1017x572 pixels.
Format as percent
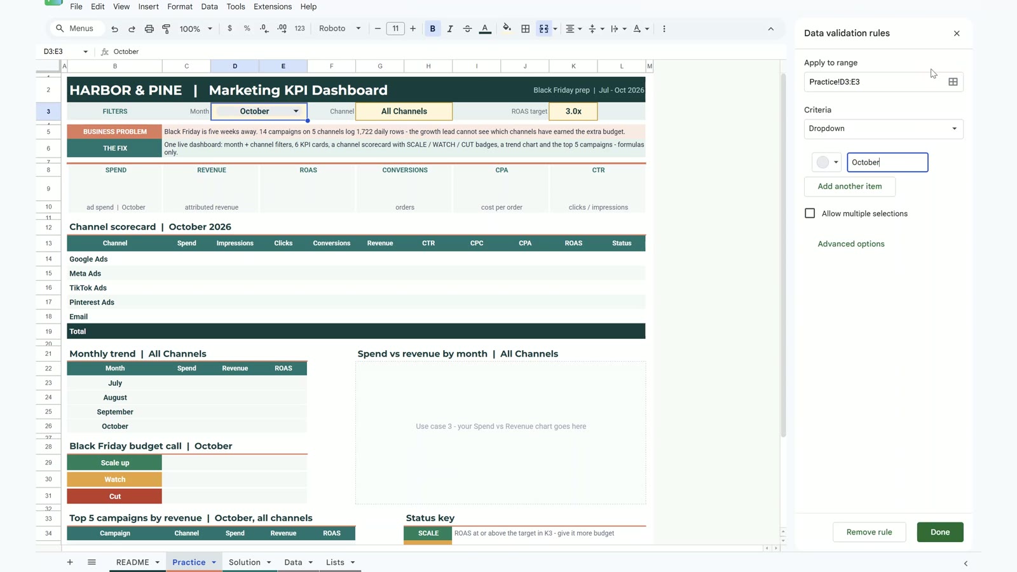(247, 29)
